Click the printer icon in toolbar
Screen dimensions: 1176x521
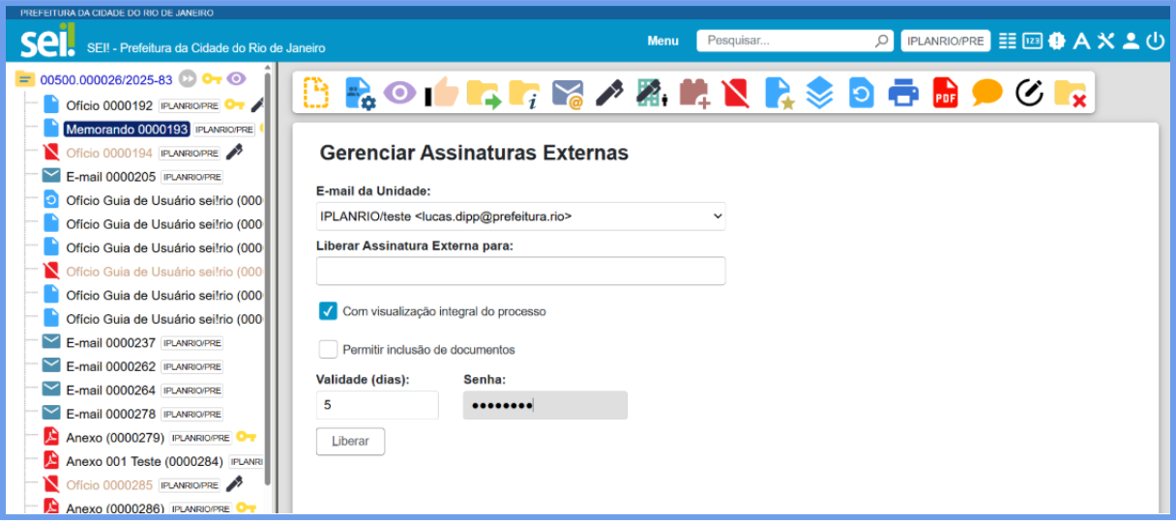tap(903, 93)
